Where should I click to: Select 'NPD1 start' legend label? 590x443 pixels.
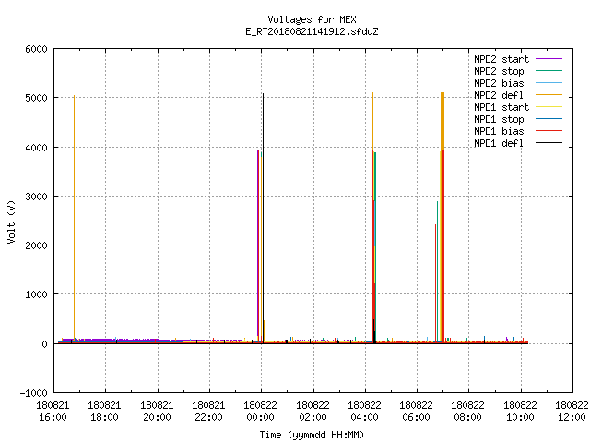501,107
